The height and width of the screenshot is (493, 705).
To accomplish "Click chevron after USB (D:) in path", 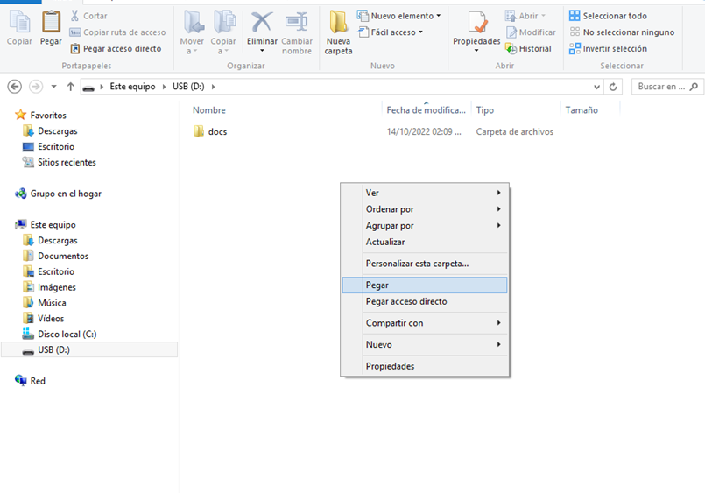I will coord(213,87).
